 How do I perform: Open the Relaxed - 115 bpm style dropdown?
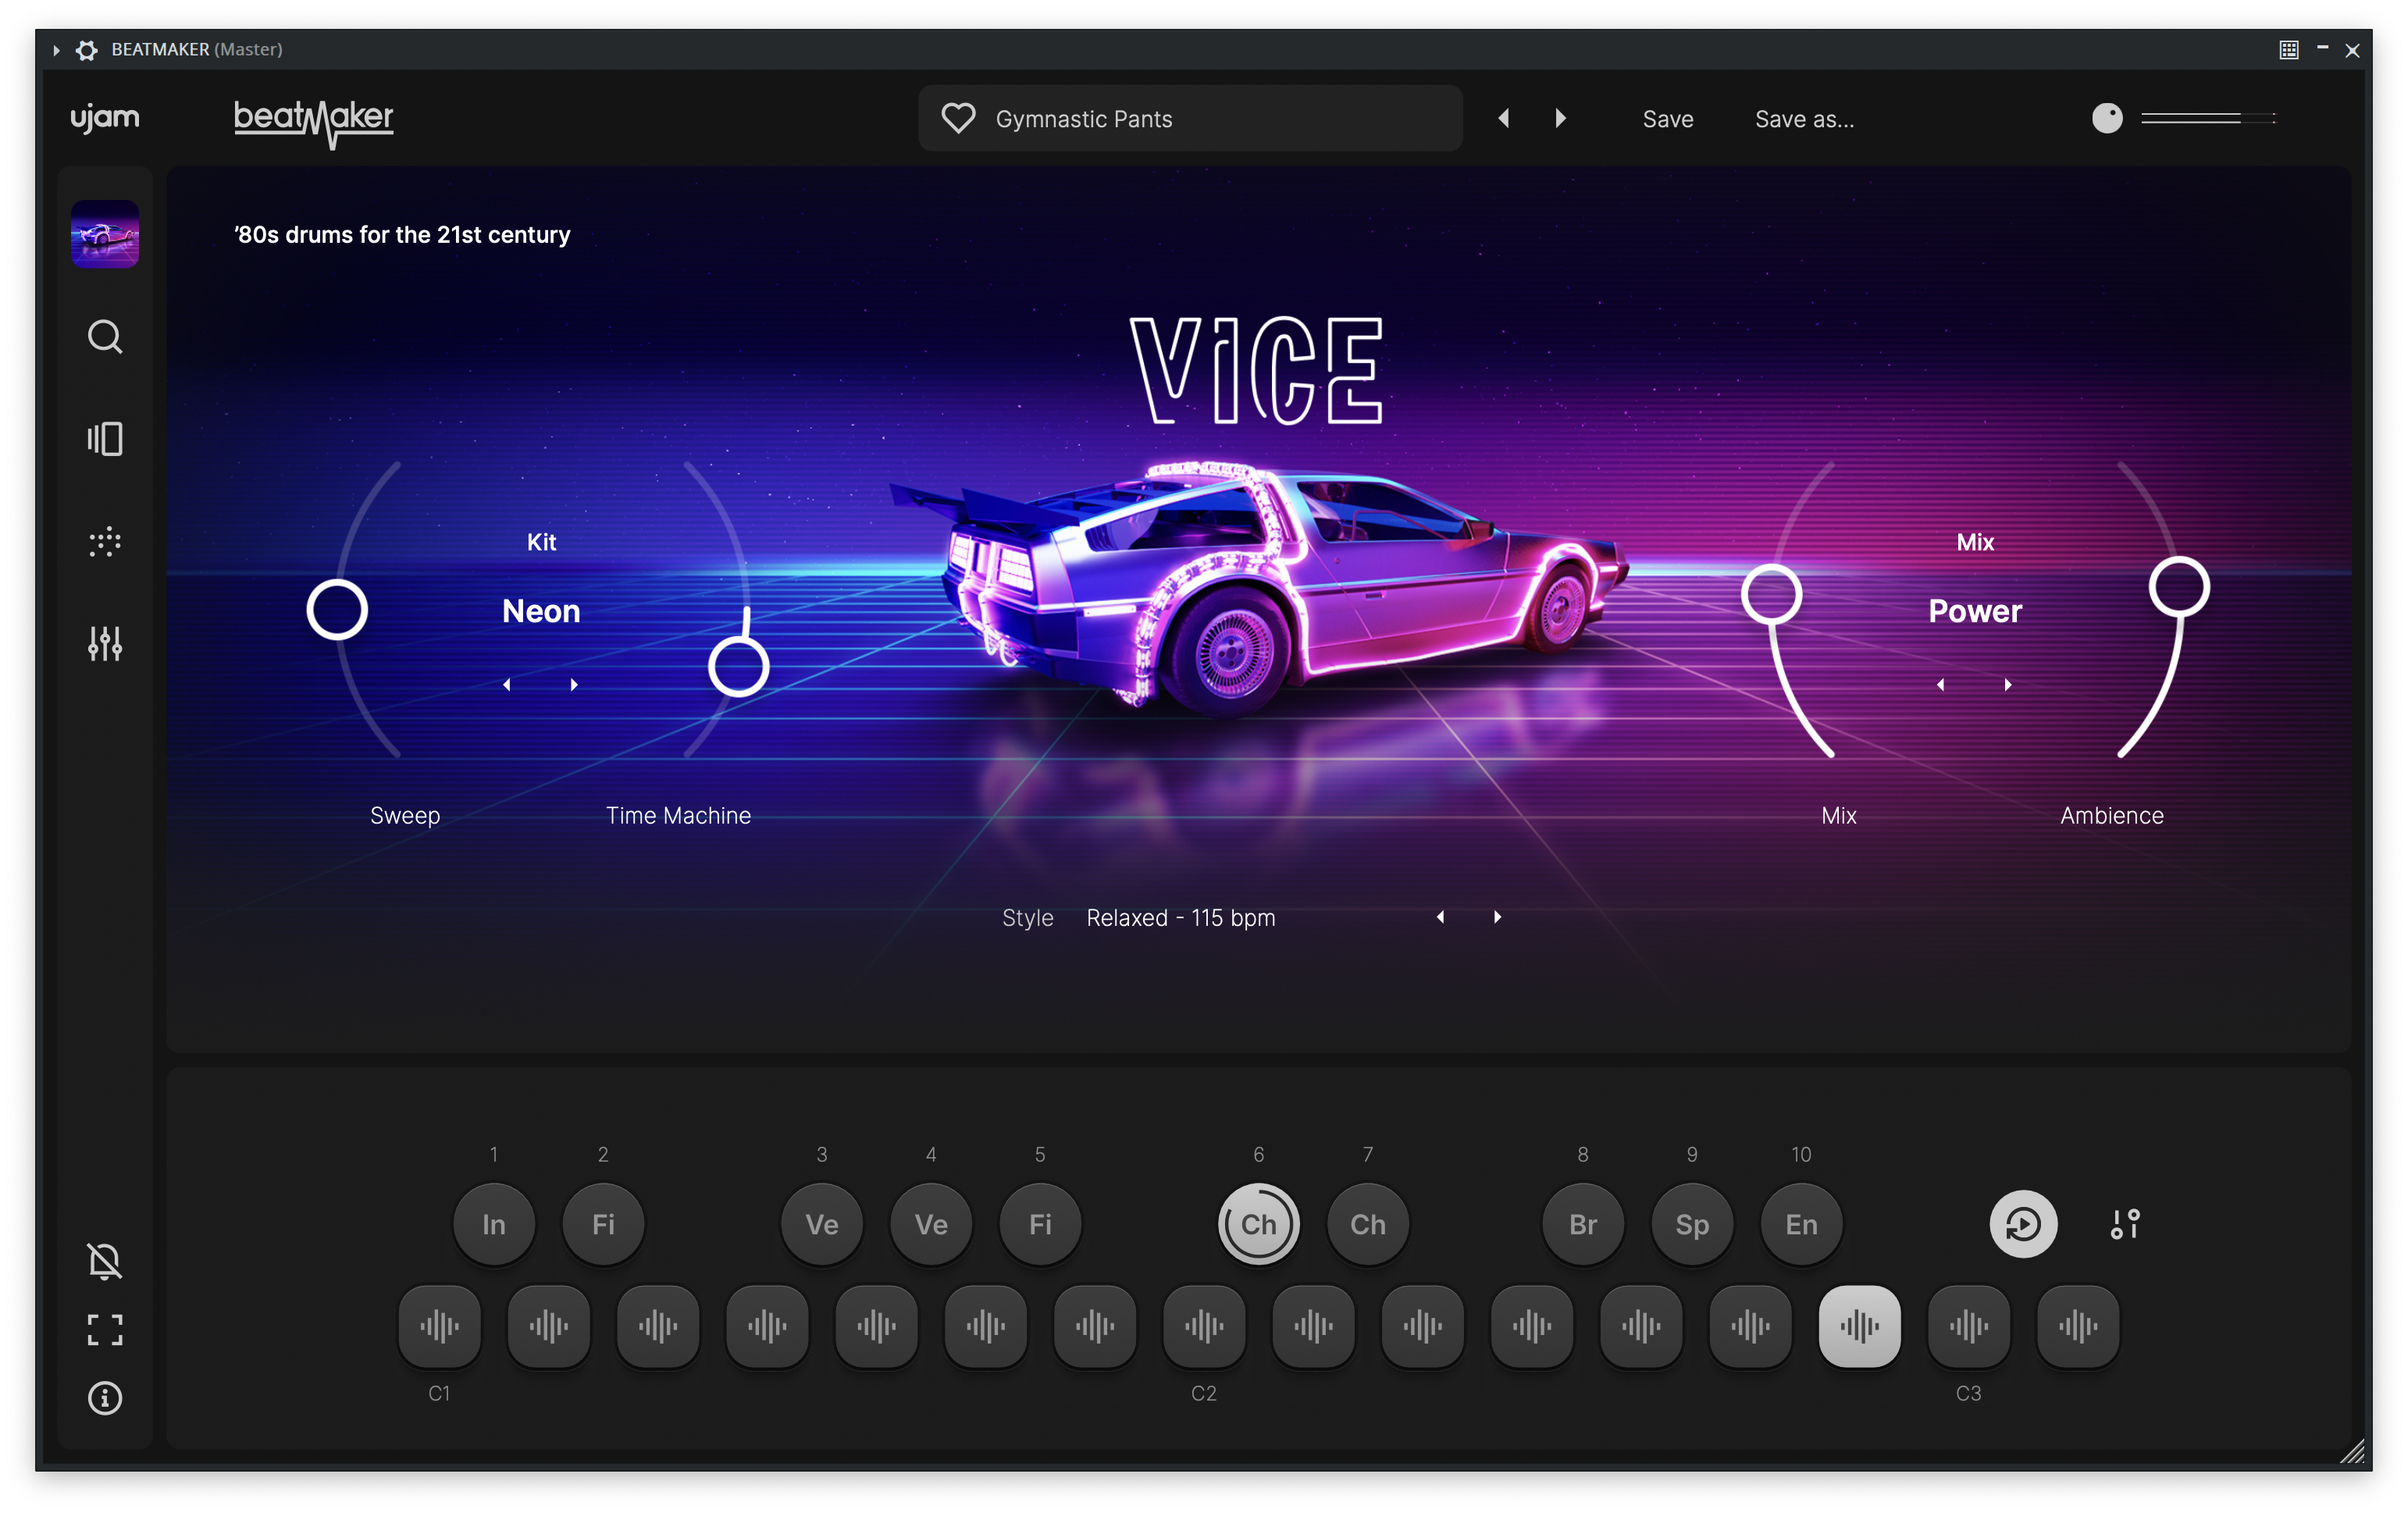1181,918
